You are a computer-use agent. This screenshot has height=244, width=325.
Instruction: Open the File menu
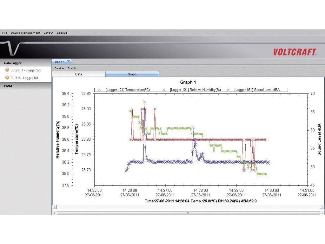click(4, 33)
